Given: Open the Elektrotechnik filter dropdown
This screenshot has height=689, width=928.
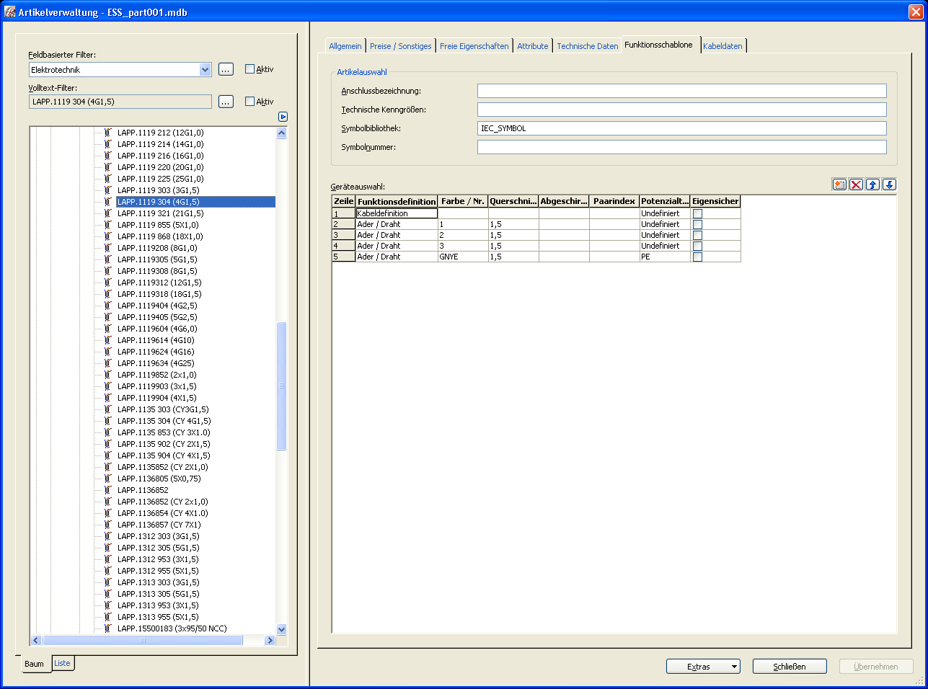Looking at the screenshot, I should point(205,70).
